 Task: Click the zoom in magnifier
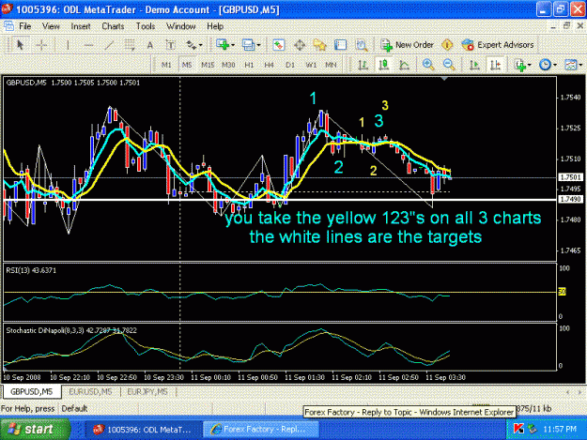[x=428, y=65]
